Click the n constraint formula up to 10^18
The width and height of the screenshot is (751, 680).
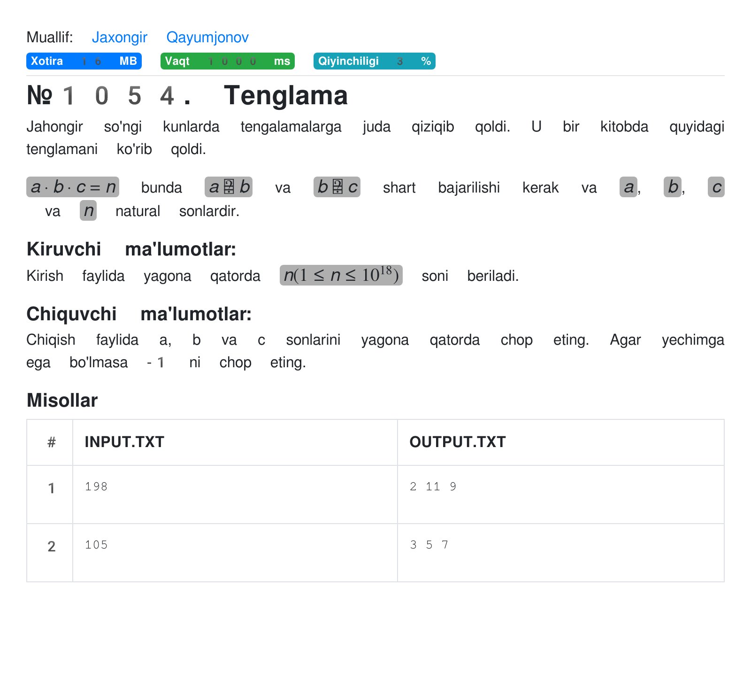click(341, 275)
